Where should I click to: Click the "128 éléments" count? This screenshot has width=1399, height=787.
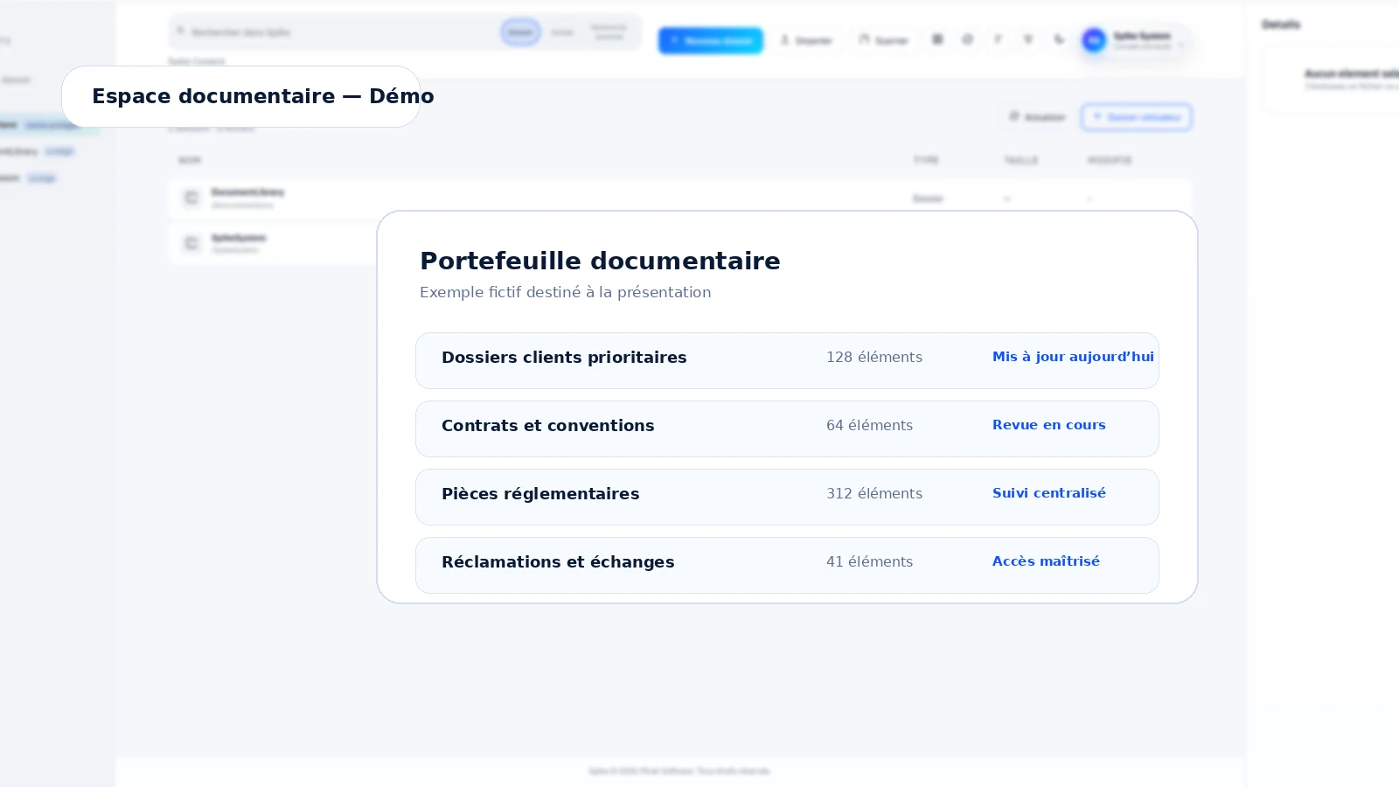tap(874, 357)
